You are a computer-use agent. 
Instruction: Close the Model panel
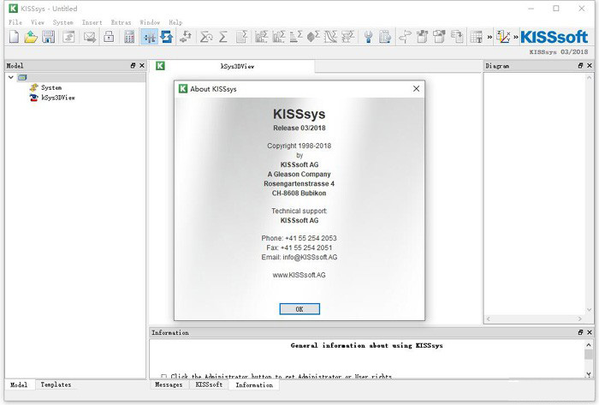[142, 66]
